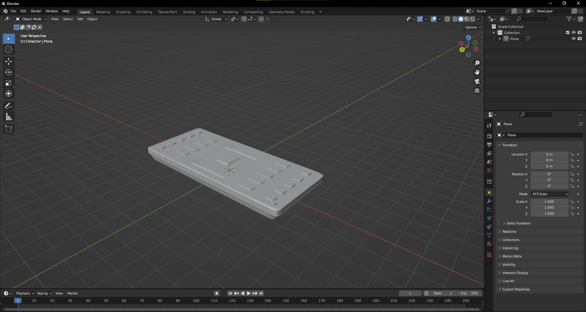Select the Move tool in toolbar
Image resolution: width=586 pixels, height=312 pixels.
pyautogui.click(x=8, y=61)
